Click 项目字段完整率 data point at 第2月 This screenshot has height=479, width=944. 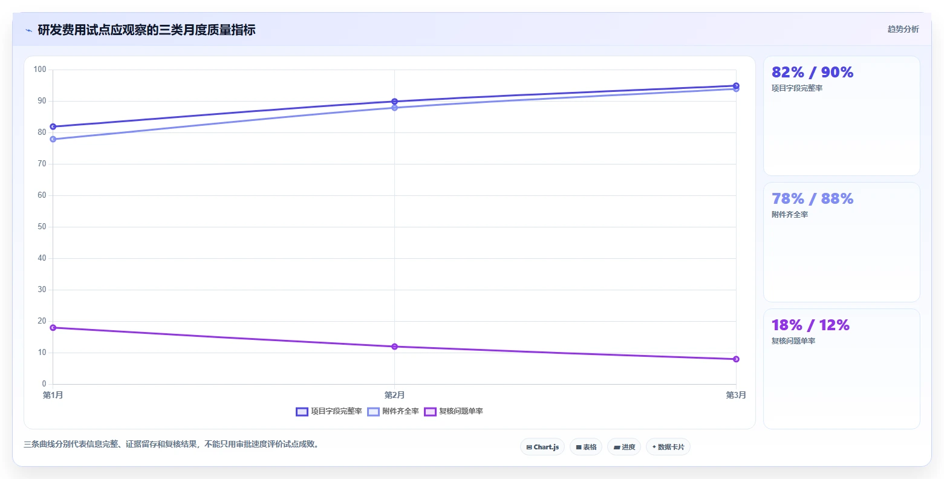point(394,102)
